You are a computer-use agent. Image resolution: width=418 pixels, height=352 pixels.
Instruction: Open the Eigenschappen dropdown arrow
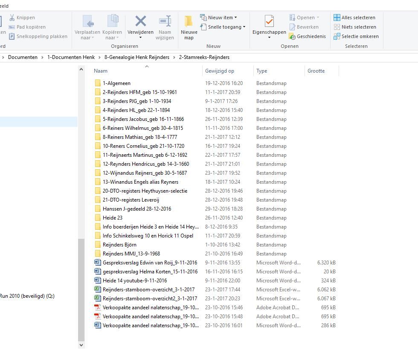(x=269, y=38)
